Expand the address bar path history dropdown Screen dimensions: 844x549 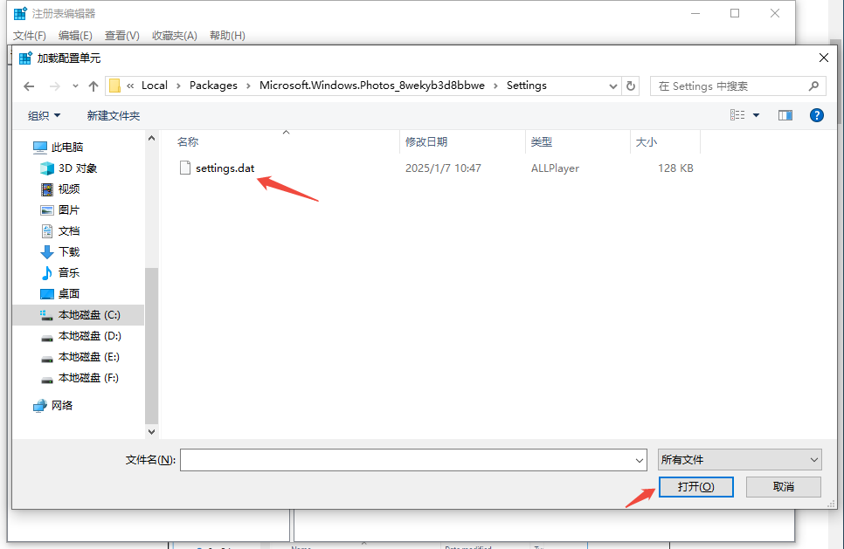pos(613,86)
